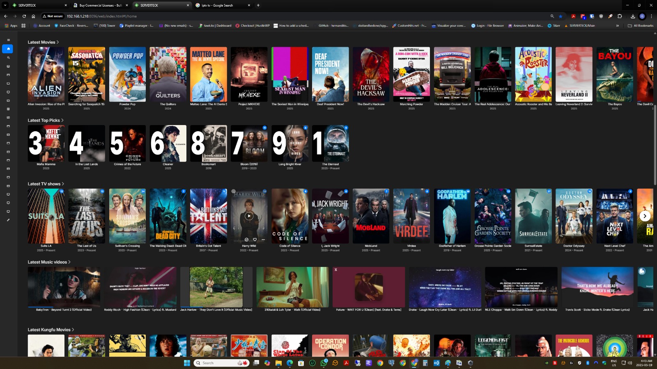The height and width of the screenshot is (369, 657).
Task: Expand the hidden bookmarks overflow chevron
Action: (x=617, y=25)
